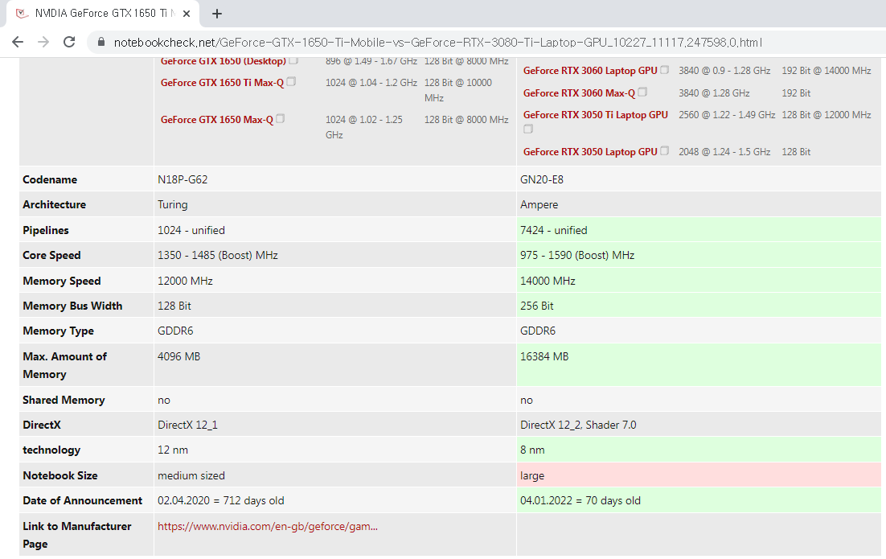
Task: Click '1024 @ 1.04 - 1.2 GHz' spec text
Action: coord(371,83)
